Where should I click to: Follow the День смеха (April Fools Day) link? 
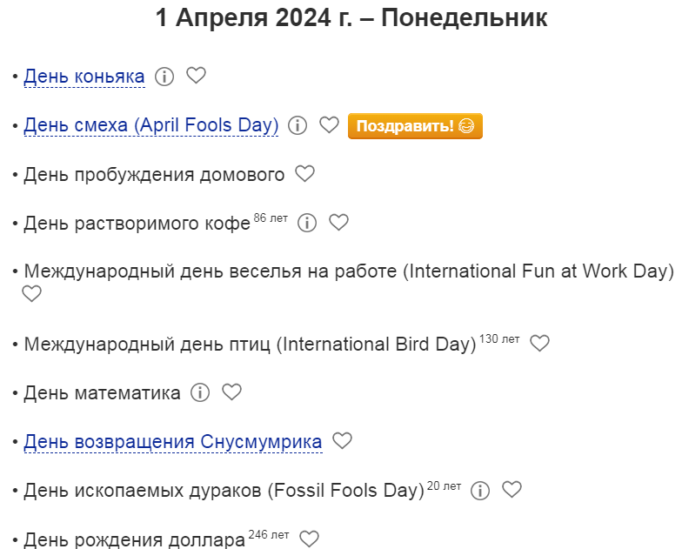(150, 126)
